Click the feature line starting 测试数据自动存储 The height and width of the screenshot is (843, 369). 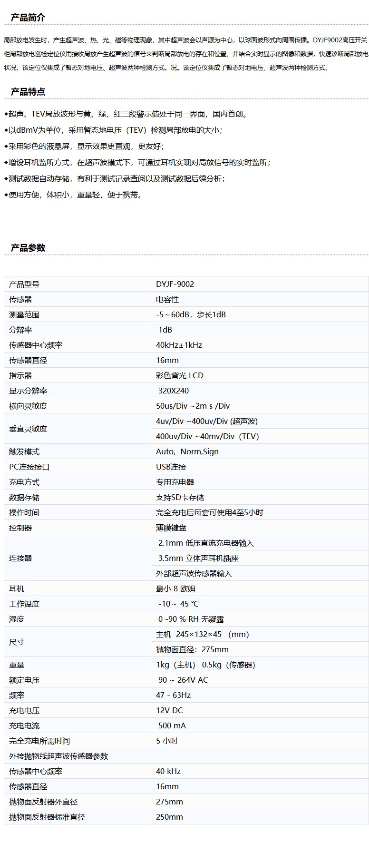(115, 178)
